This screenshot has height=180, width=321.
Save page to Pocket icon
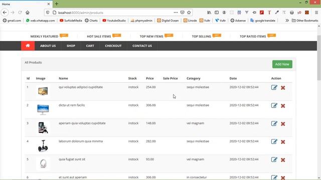click(182, 12)
